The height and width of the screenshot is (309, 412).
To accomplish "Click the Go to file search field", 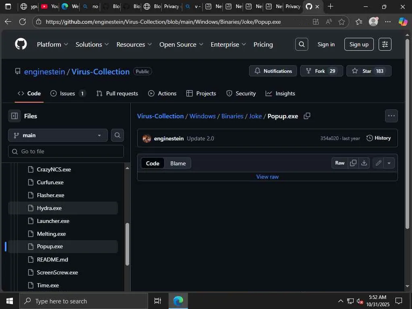I will 66,151.
